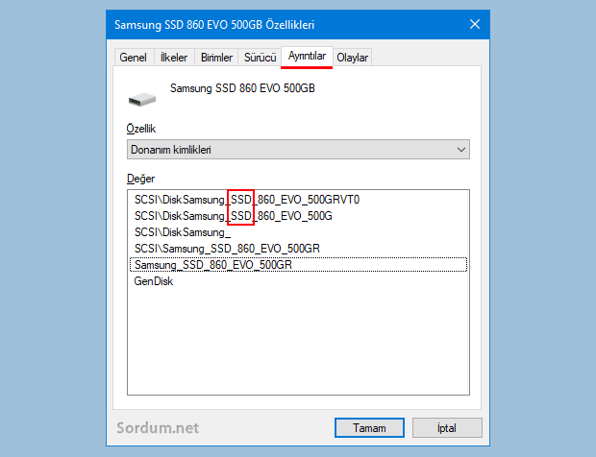Select the SCSI\DiskSamsung_ value row
This screenshot has width=596, height=457.
coord(298,232)
